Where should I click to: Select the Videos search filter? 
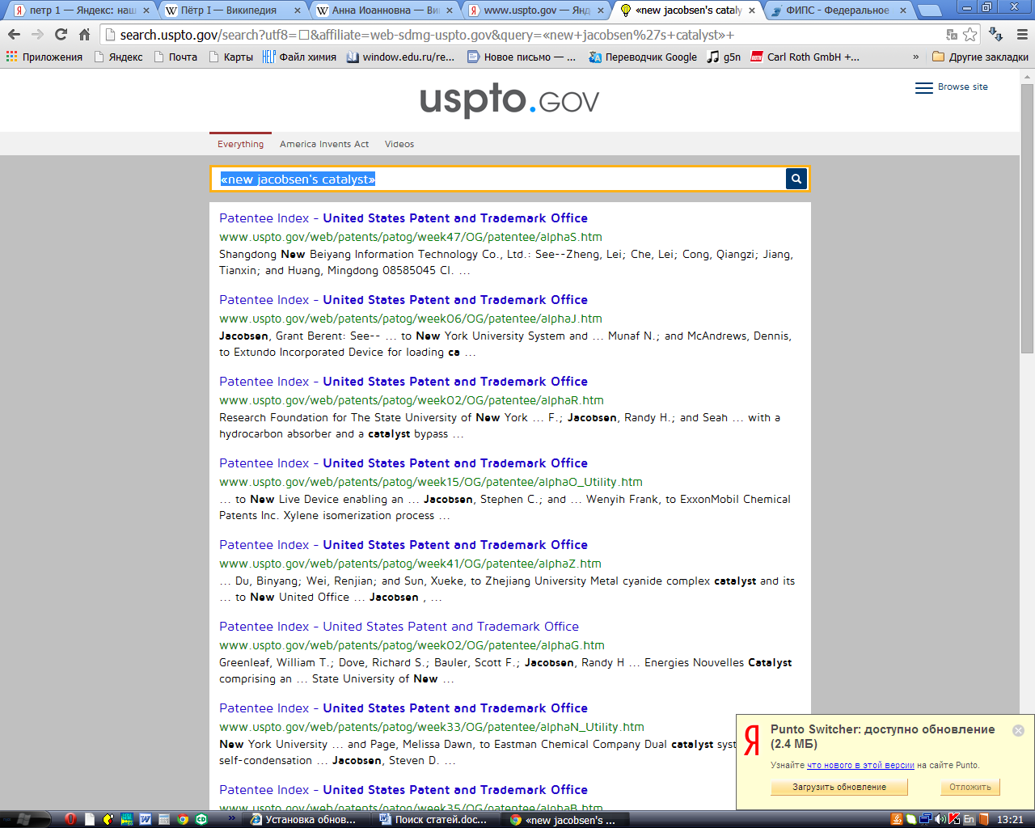[x=399, y=144]
